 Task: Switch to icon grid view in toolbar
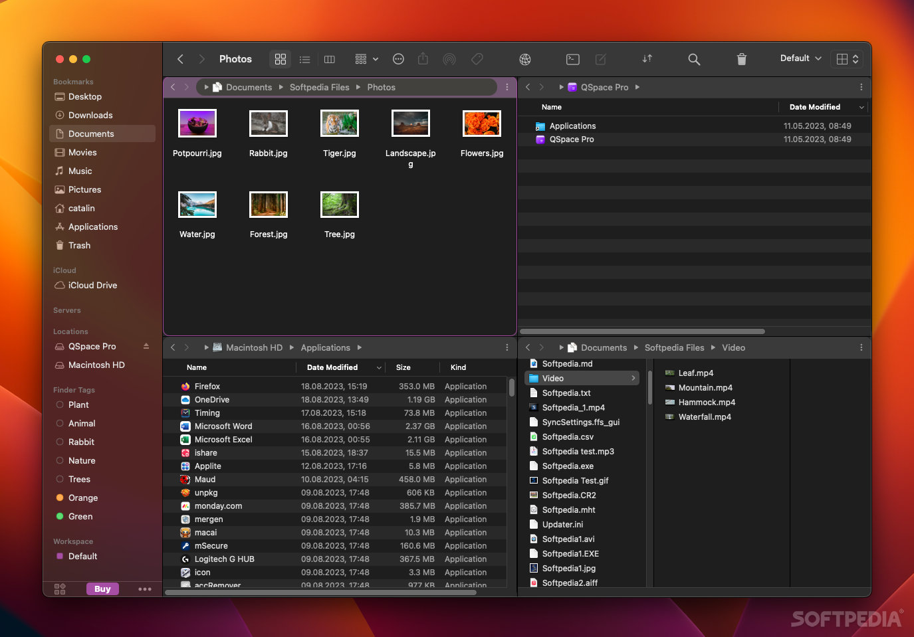(x=281, y=59)
